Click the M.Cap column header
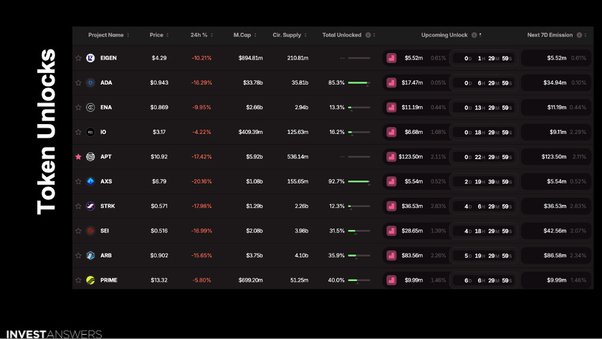 coord(242,35)
